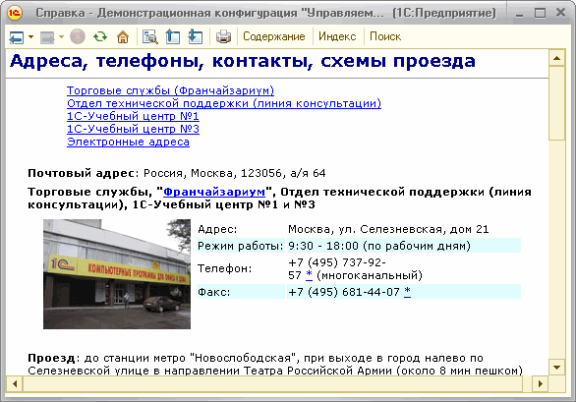This screenshot has height=402, width=576.
Task: Click the Stop loading icon
Action: (x=78, y=36)
